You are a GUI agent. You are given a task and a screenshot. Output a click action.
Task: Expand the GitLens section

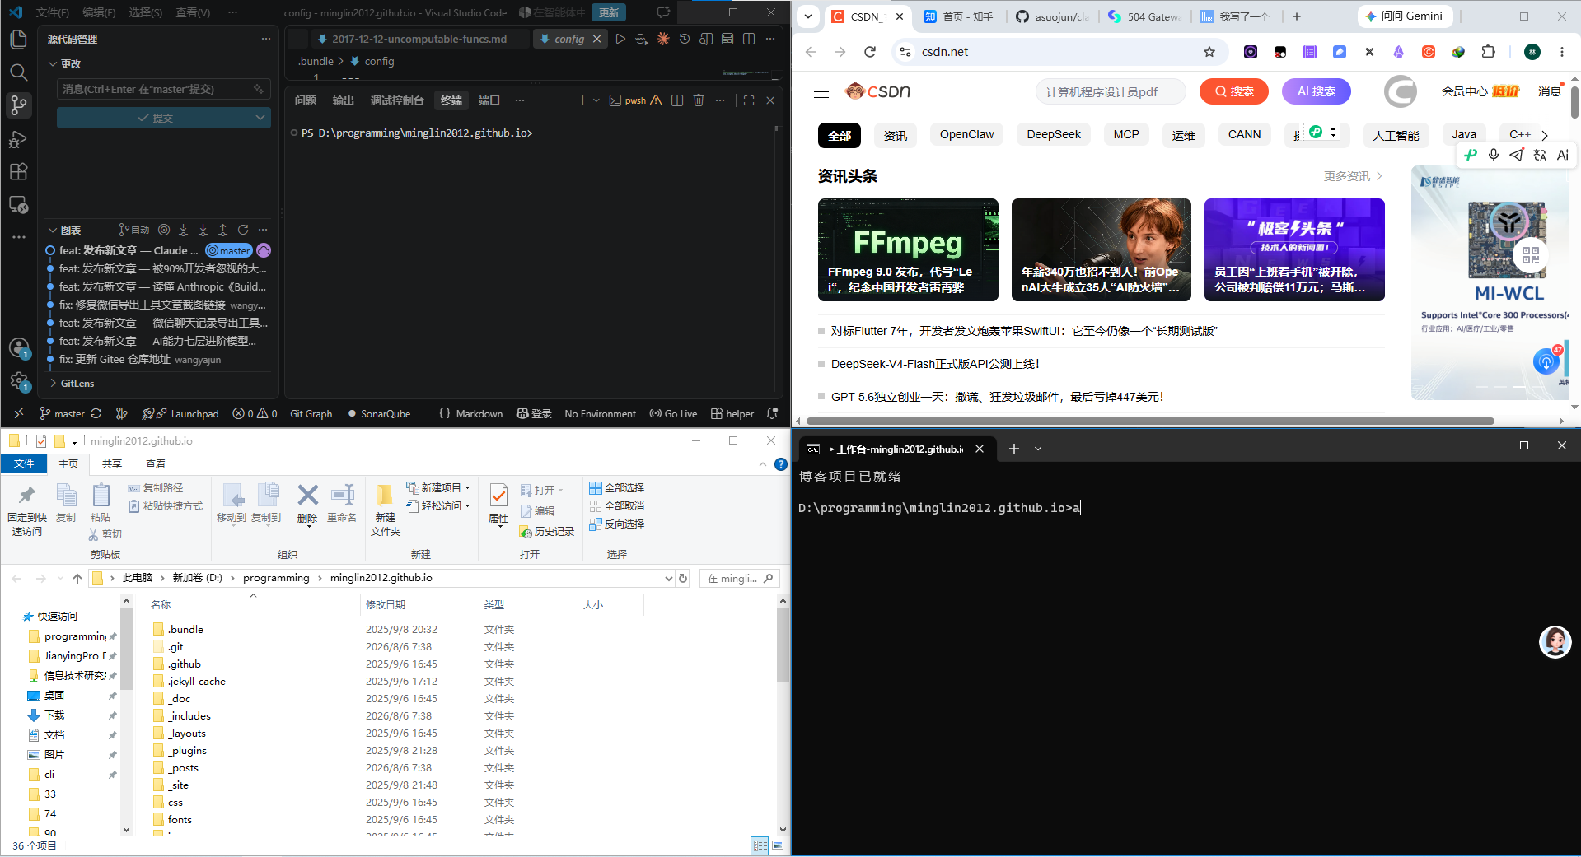[x=53, y=383]
